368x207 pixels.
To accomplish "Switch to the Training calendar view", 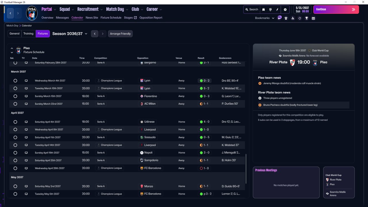I will click(28, 34).
